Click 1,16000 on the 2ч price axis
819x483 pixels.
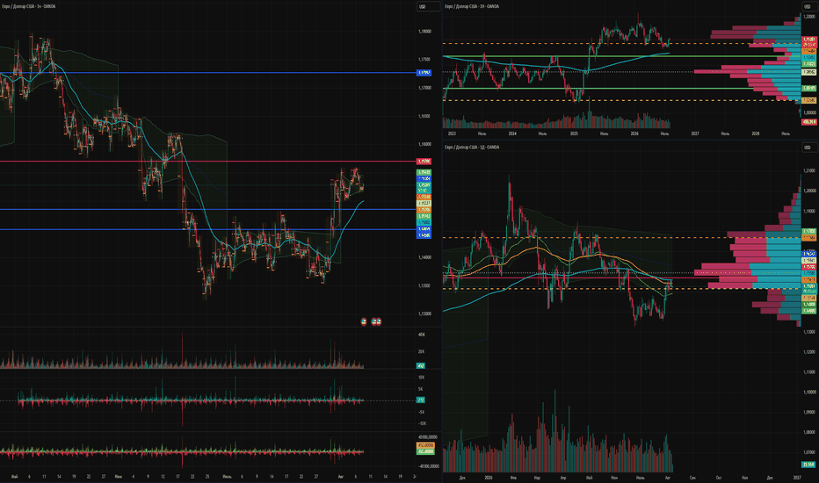(x=424, y=144)
